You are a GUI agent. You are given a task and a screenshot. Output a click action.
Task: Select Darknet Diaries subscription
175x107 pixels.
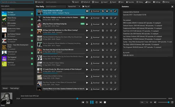point(17,41)
